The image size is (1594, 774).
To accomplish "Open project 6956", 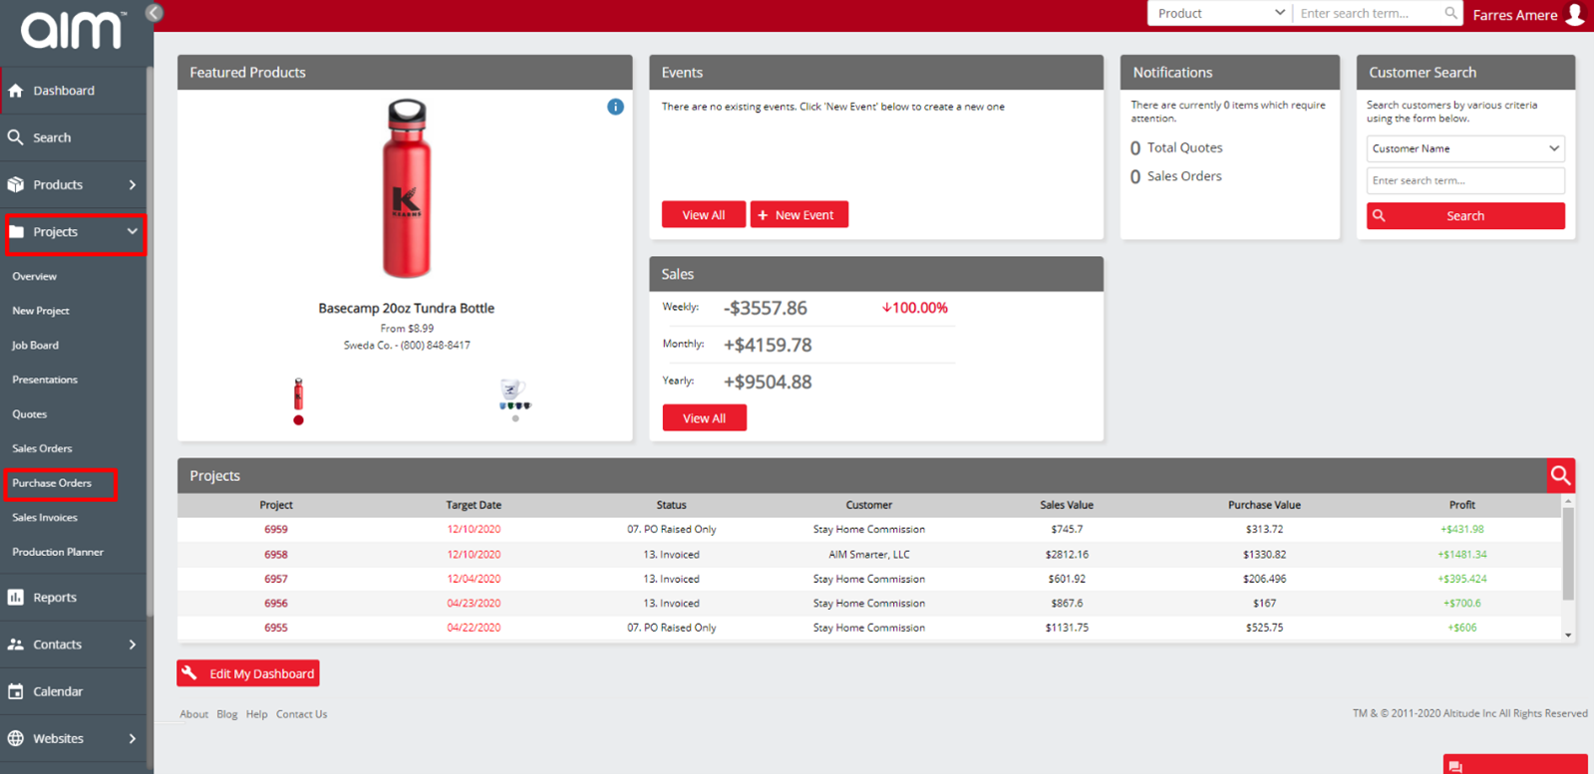I will click(x=276, y=603).
